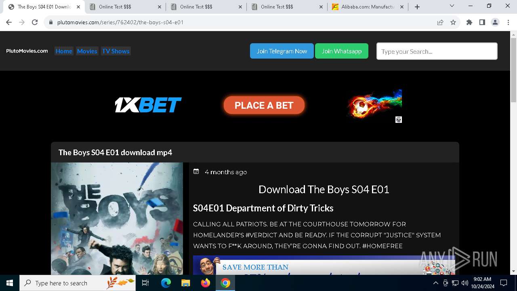Open the Movies nav link
The width and height of the screenshot is (517, 291).
click(x=87, y=51)
